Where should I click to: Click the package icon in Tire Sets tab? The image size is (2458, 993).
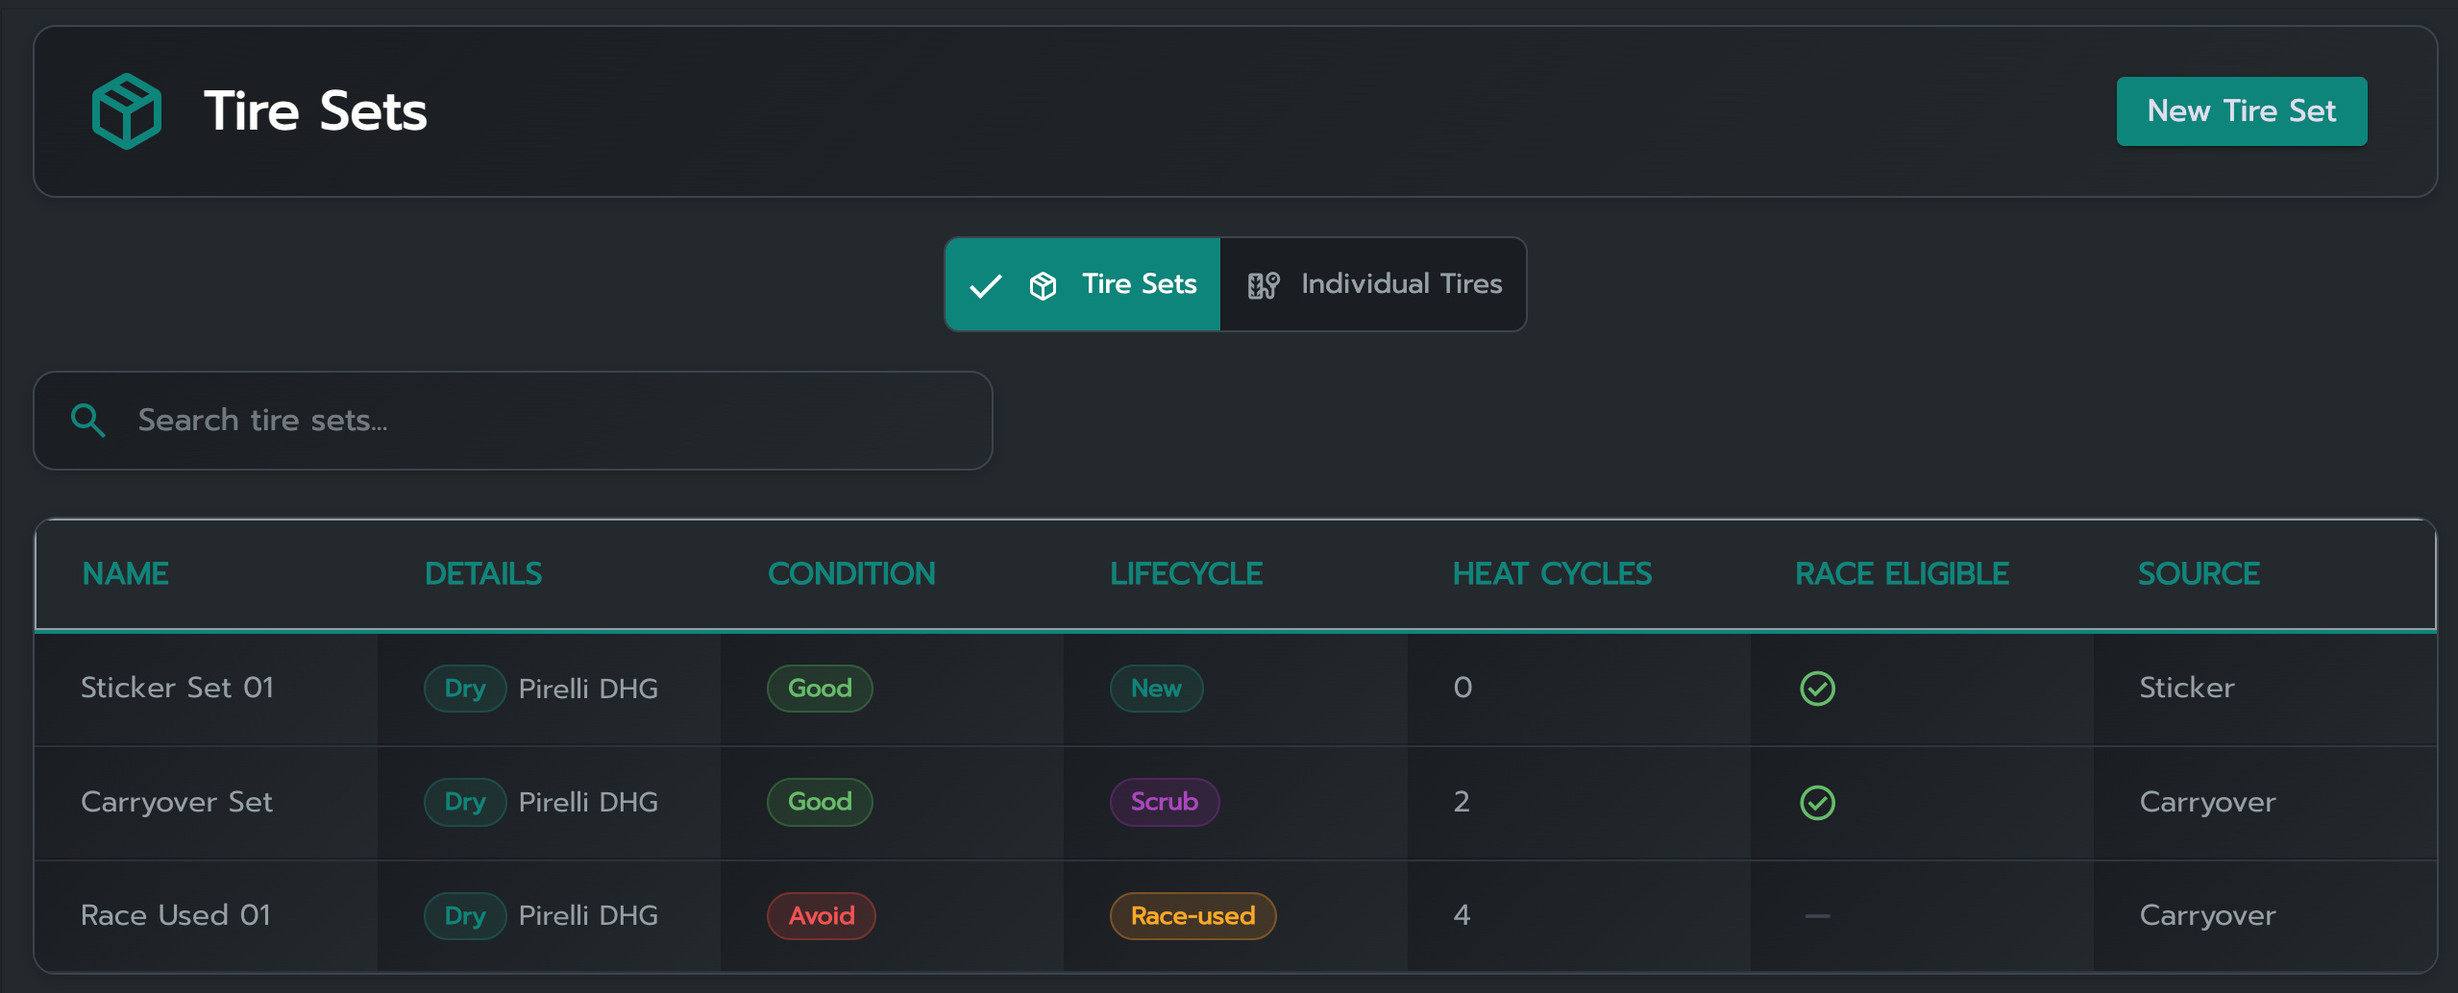click(1043, 285)
